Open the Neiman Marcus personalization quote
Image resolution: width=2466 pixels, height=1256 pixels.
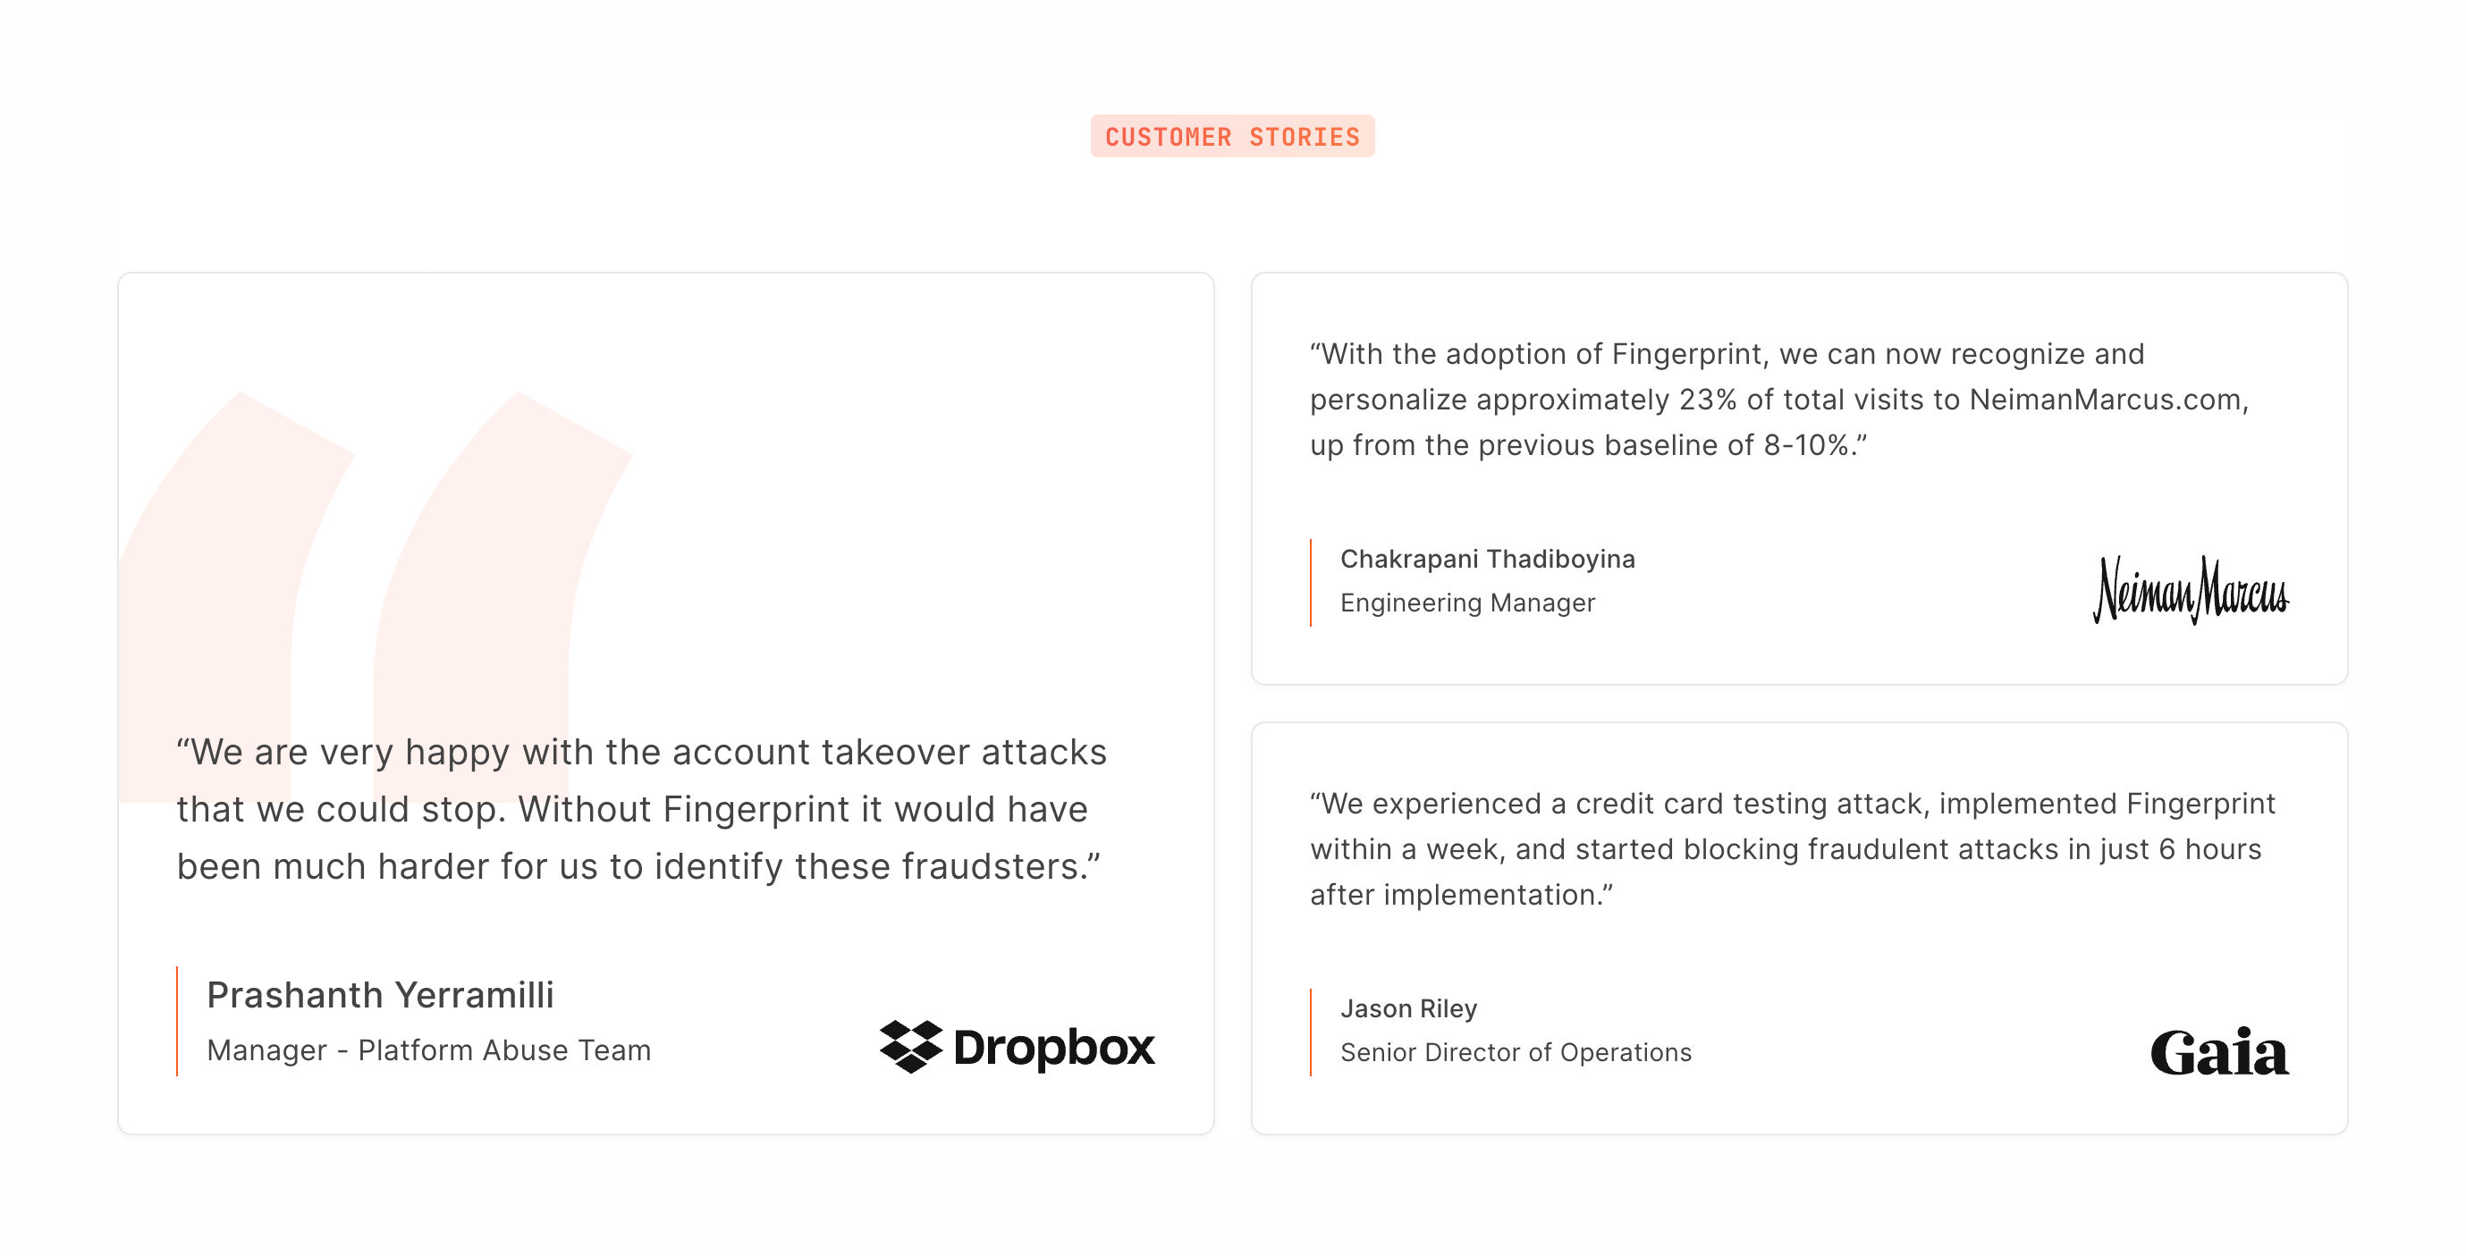(1778, 400)
